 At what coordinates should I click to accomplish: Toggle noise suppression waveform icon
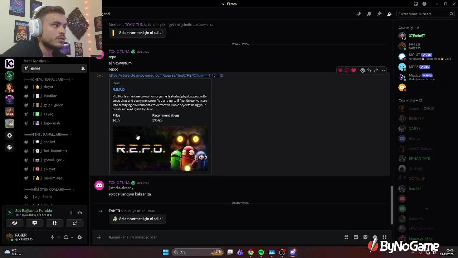click(71, 213)
